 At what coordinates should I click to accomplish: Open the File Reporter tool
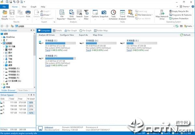[x=62, y=15]
